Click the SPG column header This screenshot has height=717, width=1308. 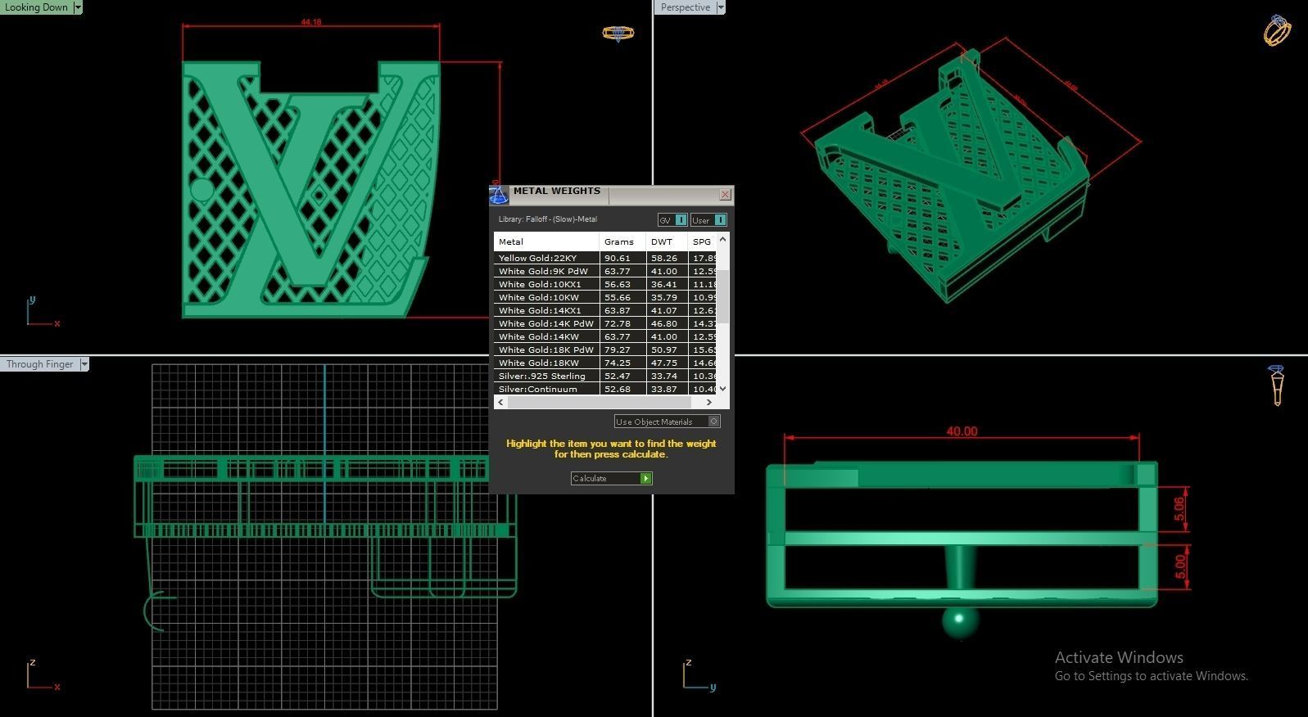[702, 241]
